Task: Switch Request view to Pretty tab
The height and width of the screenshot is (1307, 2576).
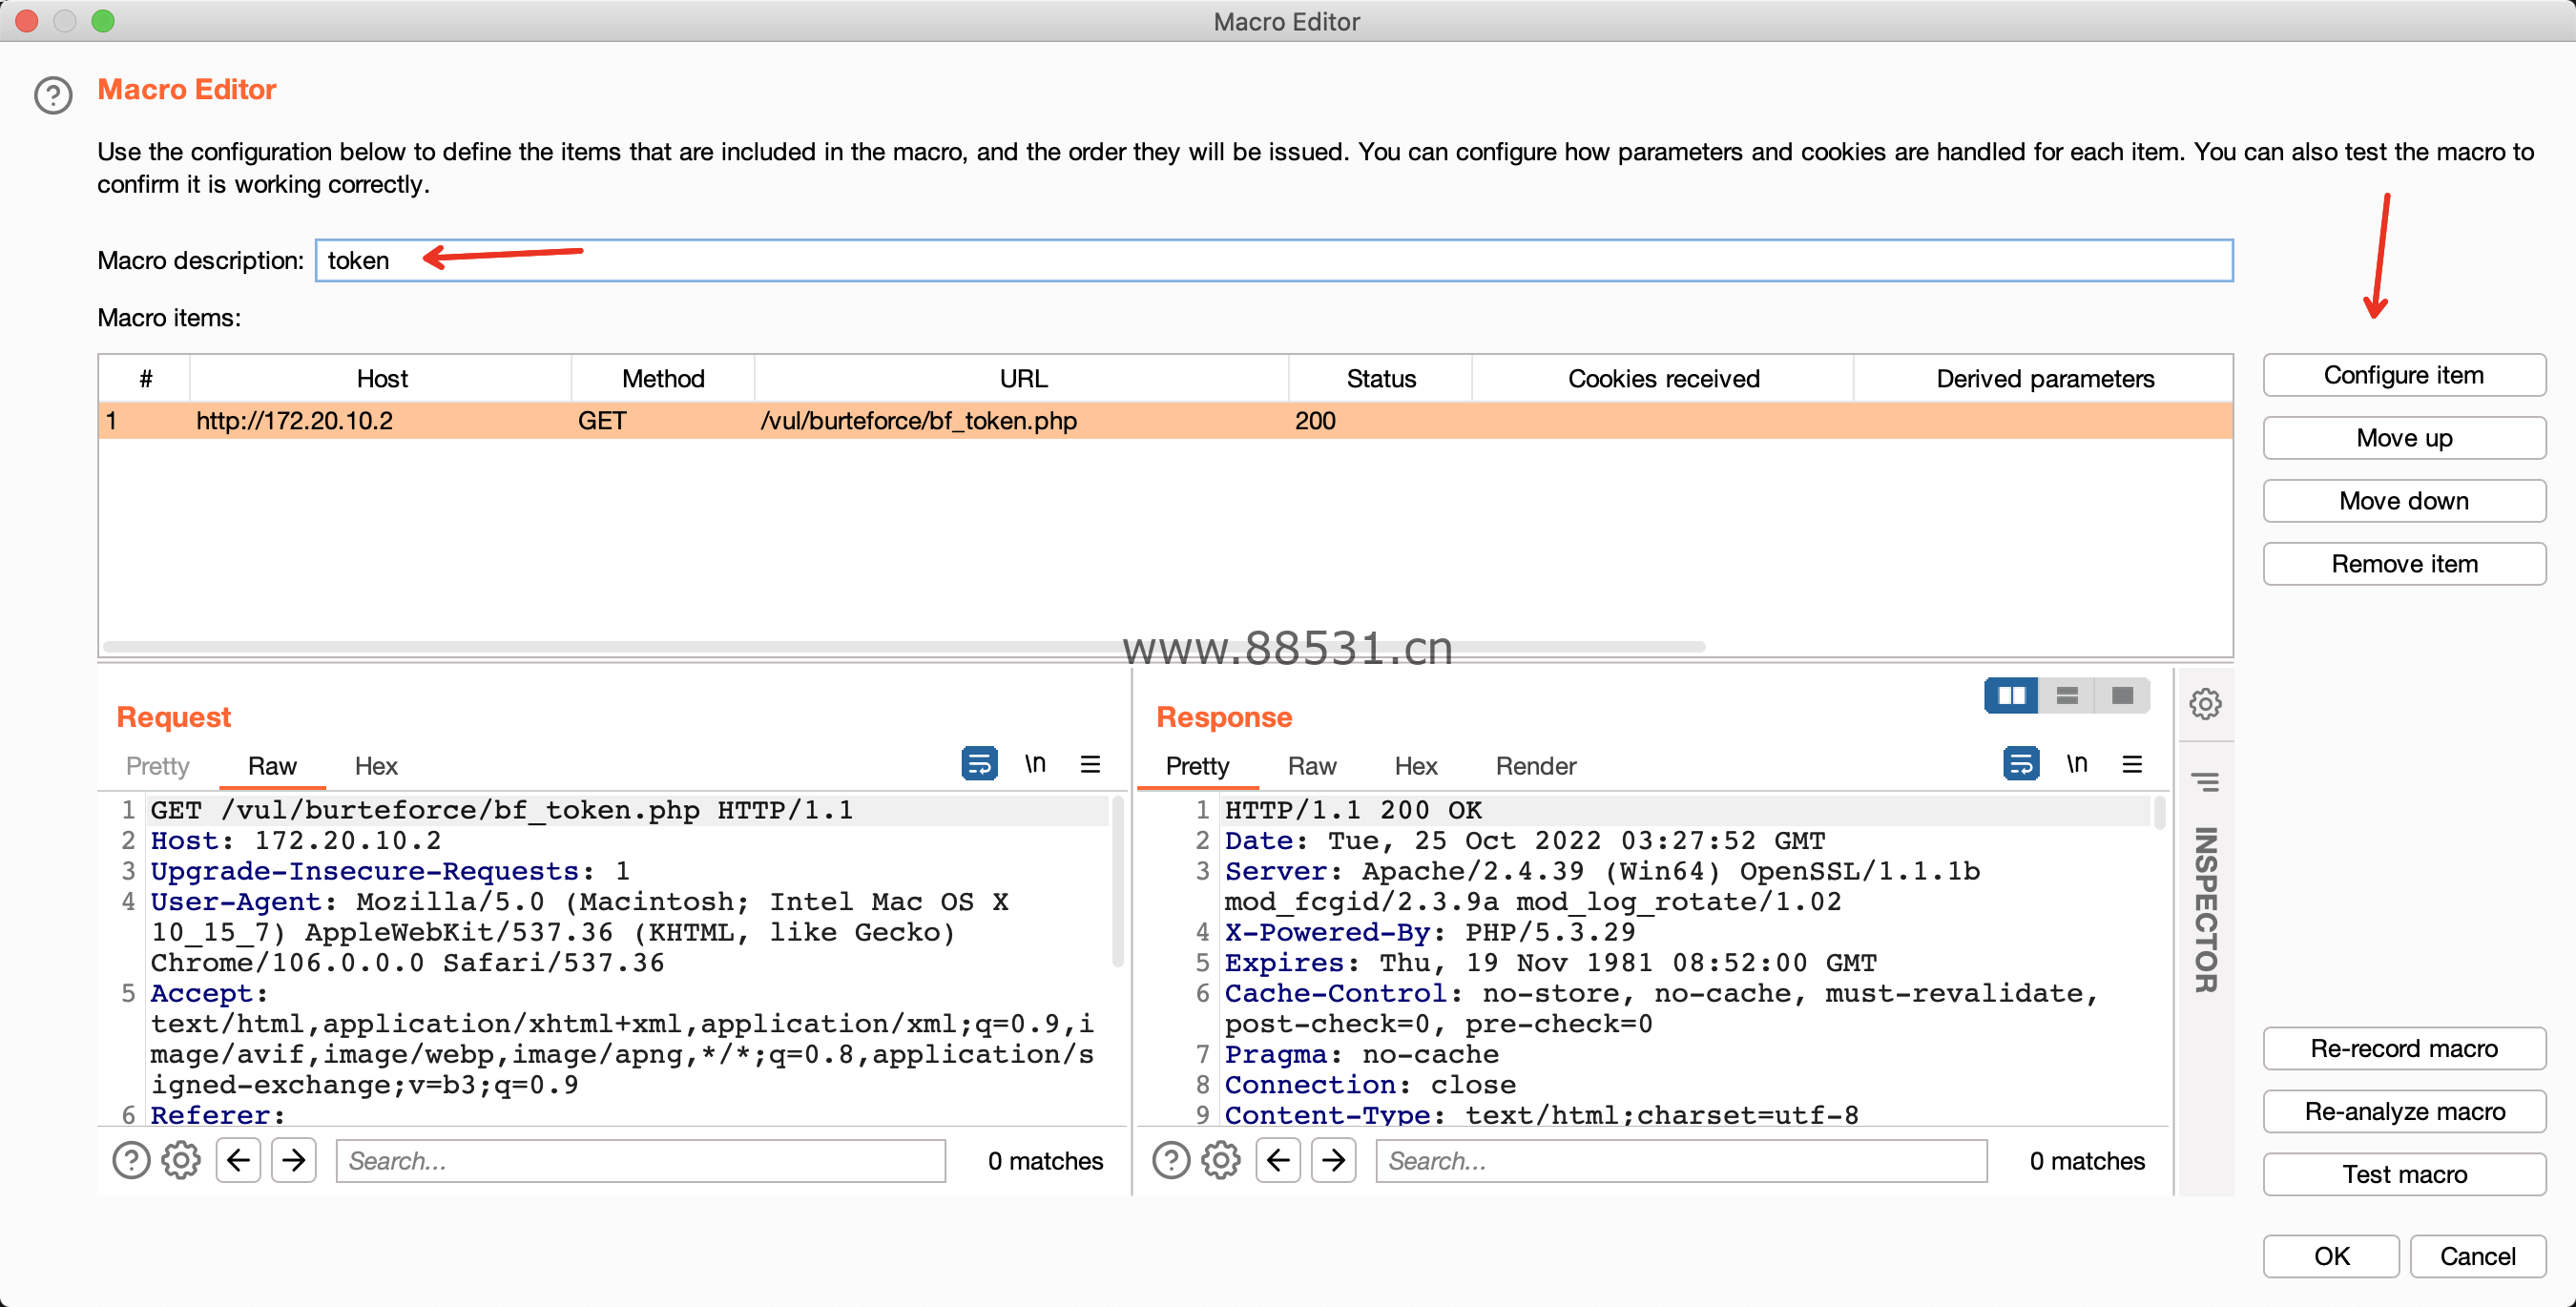Action: [157, 766]
